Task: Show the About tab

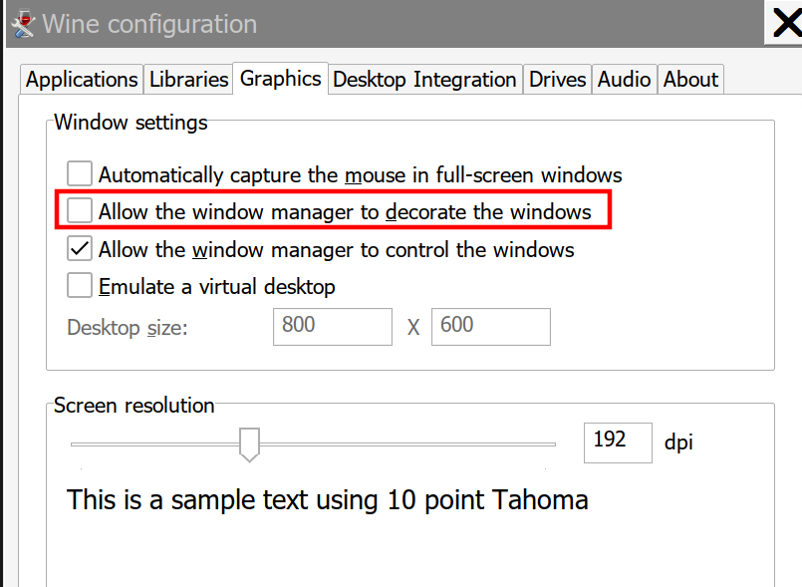Action: click(690, 80)
